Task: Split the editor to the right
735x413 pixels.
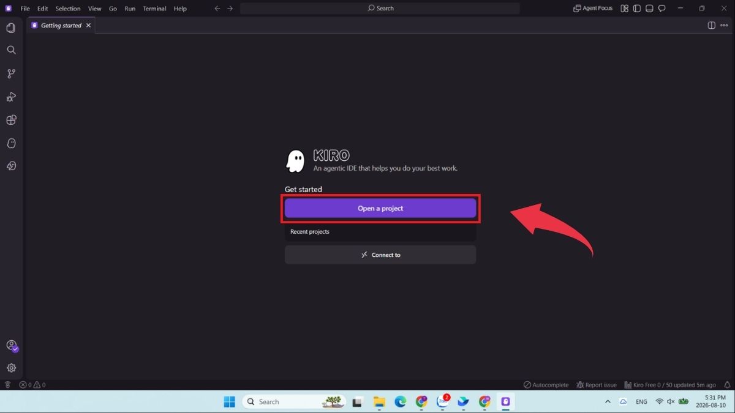Action: click(x=711, y=25)
